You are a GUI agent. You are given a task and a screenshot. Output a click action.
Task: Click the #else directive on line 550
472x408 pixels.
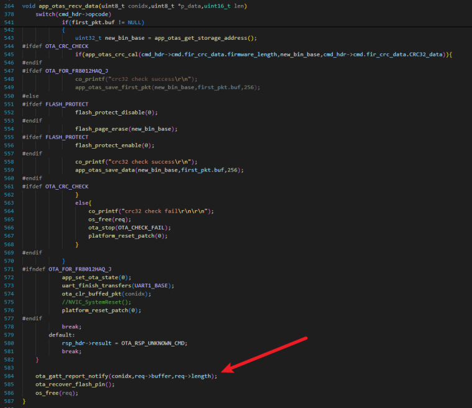(x=30, y=96)
